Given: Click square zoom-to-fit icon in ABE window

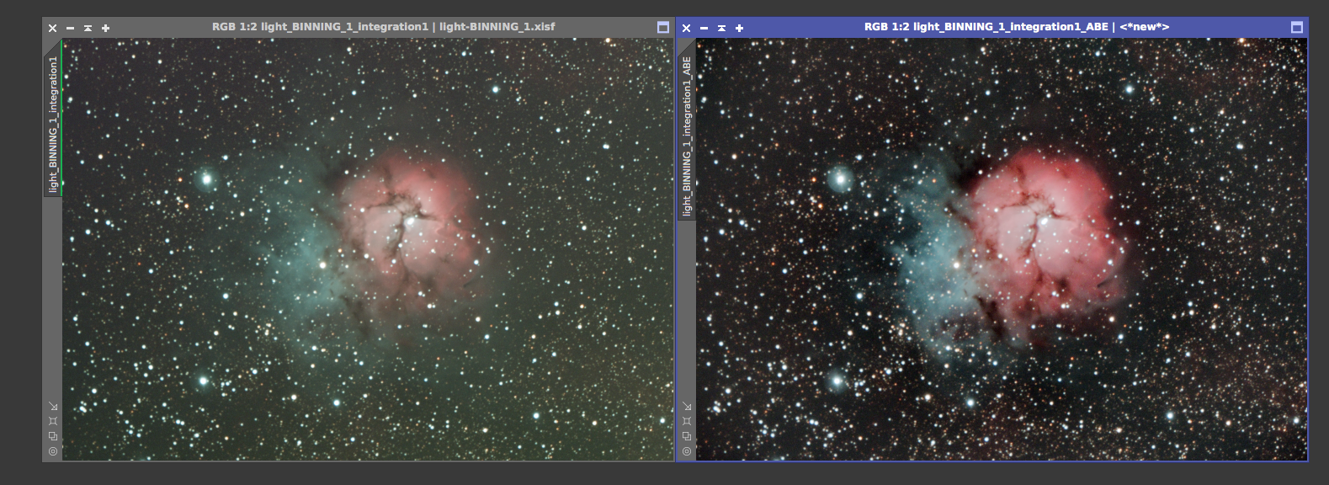Looking at the screenshot, I should [x=687, y=421].
